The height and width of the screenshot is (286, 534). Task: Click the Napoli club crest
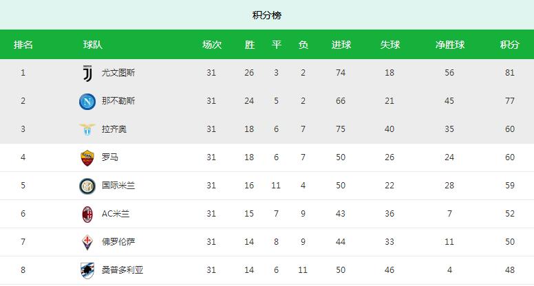pos(87,101)
